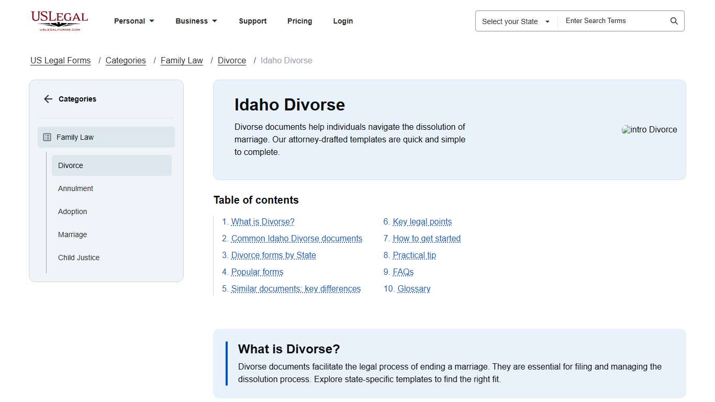Click the USLegal logo
The height and width of the screenshot is (402, 715).
coord(59,21)
